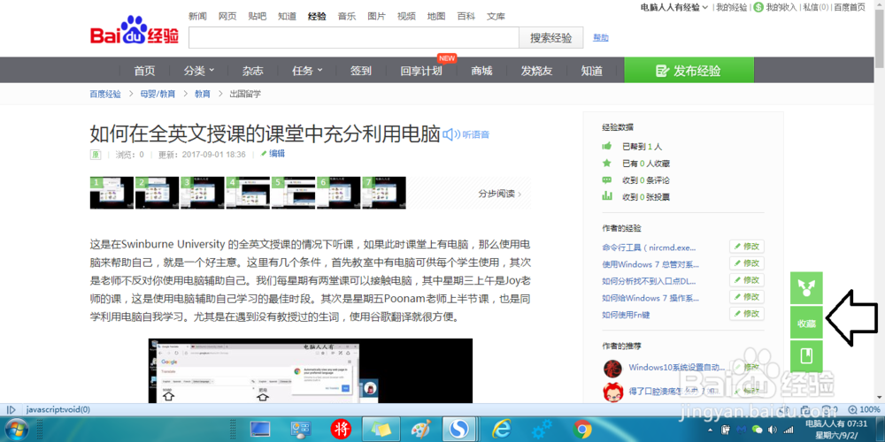The width and height of the screenshot is (885, 442).
Task: Click the WeChat tray icon
Action: tap(758, 431)
